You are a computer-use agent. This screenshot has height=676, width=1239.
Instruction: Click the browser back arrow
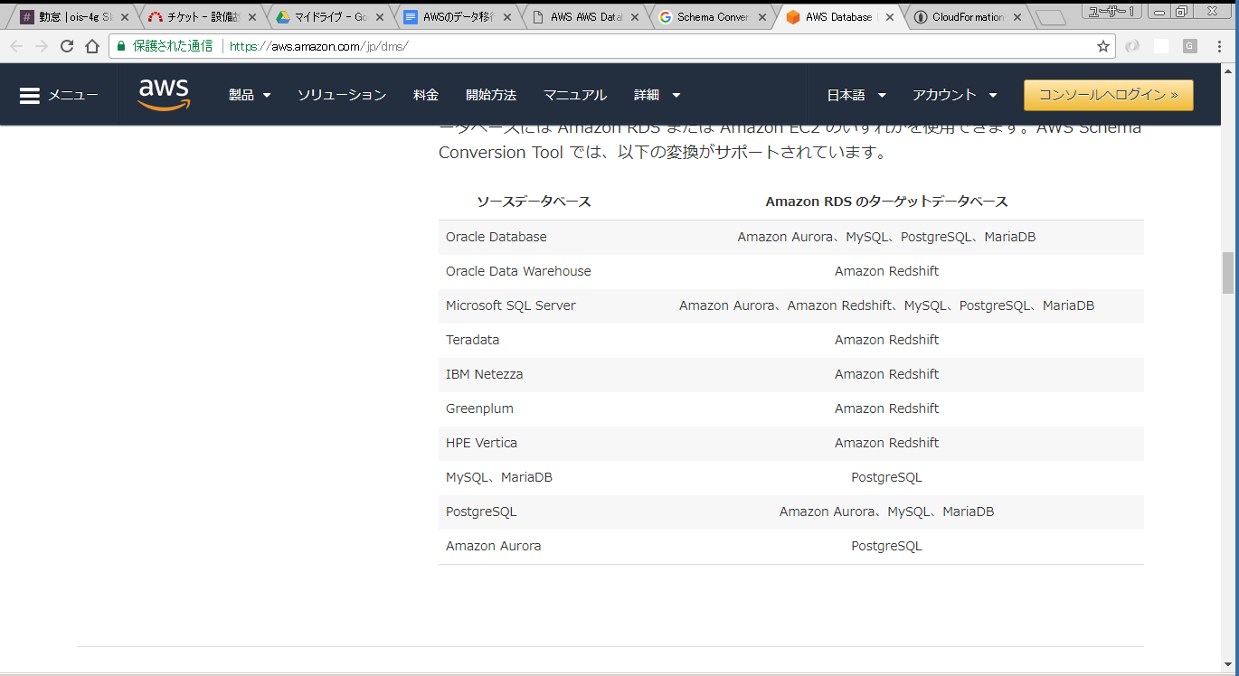click(16, 46)
